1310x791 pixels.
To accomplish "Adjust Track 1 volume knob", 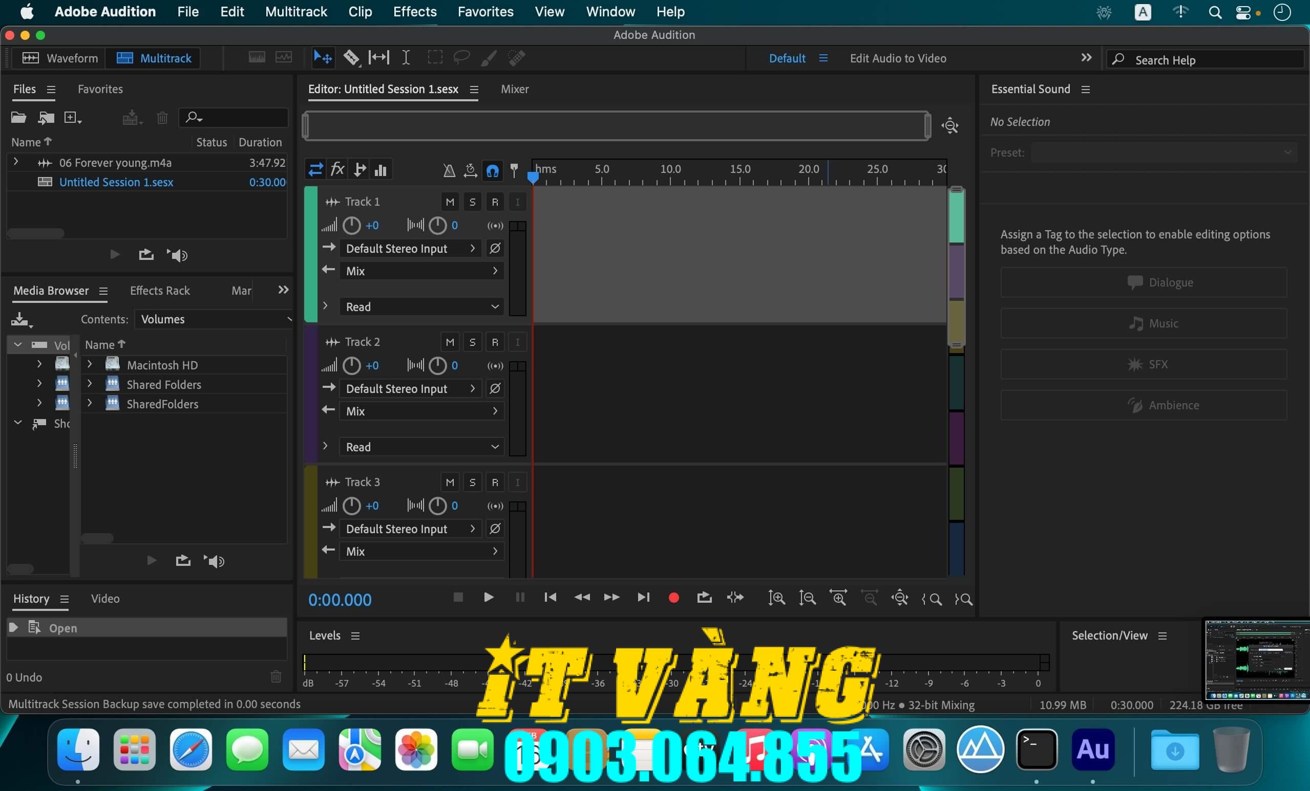I will [351, 225].
